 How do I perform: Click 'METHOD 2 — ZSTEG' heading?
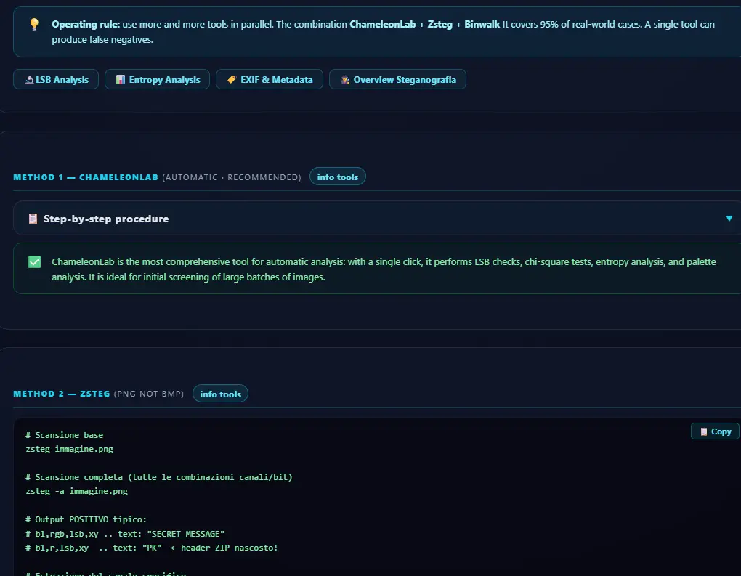[x=62, y=394]
